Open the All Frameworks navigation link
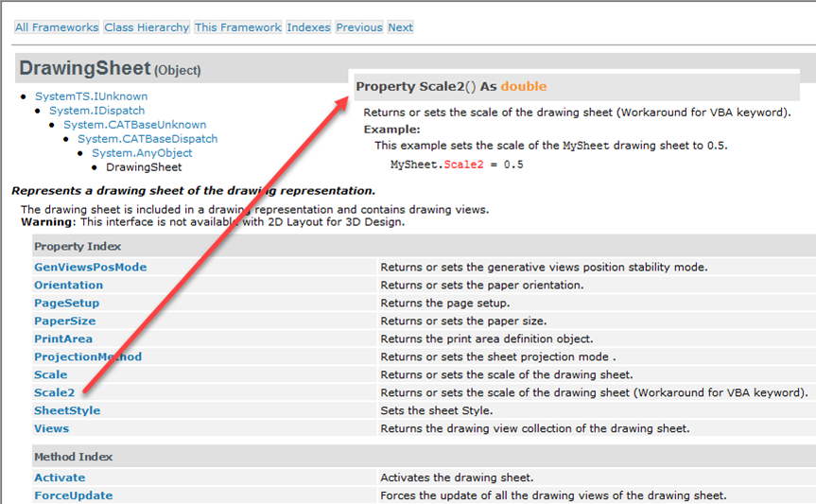The height and width of the screenshot is (504, 816). tap(56, 27)
